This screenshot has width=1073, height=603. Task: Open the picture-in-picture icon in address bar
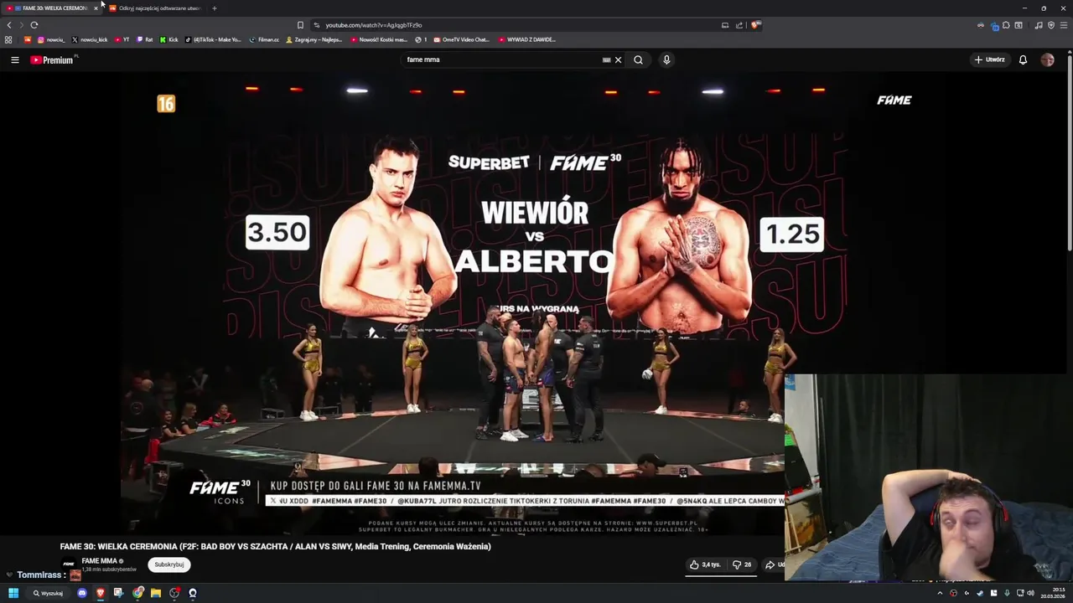[x=725, y=25]
